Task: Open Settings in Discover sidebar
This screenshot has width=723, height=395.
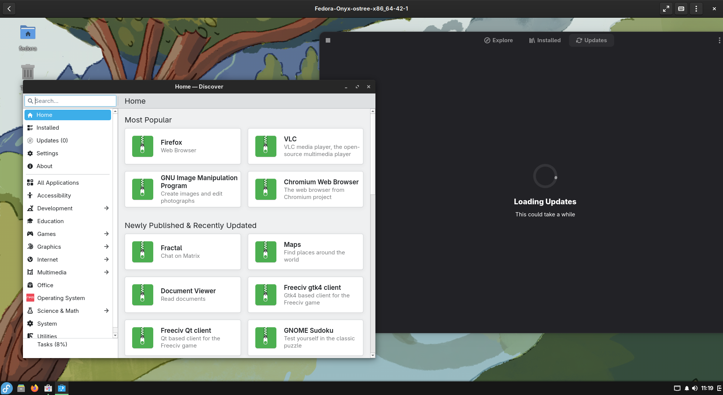Action: pyautogui.click(x=68, y=153)
